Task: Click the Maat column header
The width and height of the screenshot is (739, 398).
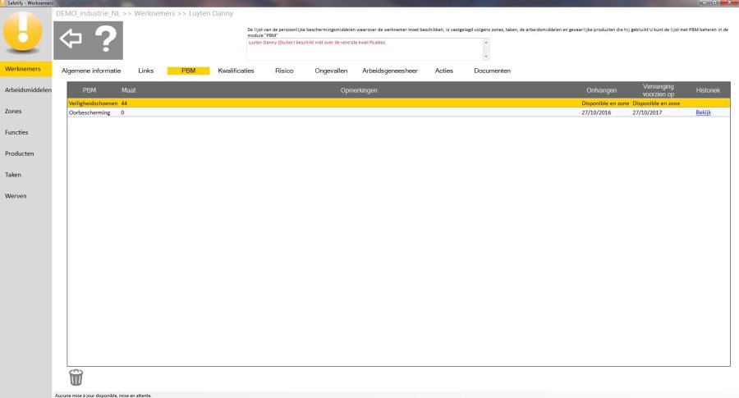Action: [x=129, y=90]
